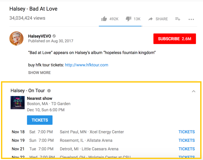The width and height of the screenshot is (203, 160).
Task: Dislike the video with thumbs down icon
Action: (x=128, y=19)
